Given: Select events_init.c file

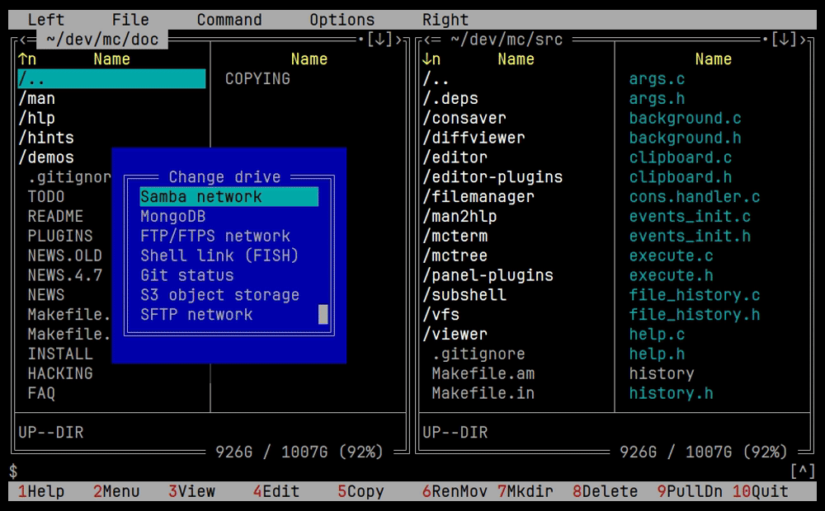Looking at the screenshot, I should [690, 216].
